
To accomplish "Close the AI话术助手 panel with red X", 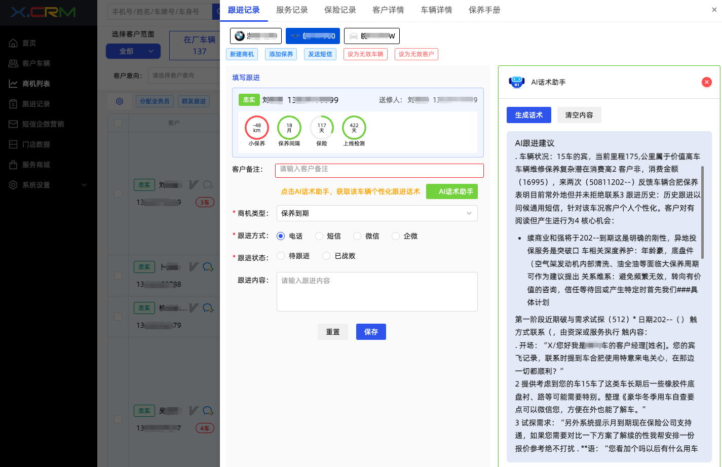I will point(707,82).
